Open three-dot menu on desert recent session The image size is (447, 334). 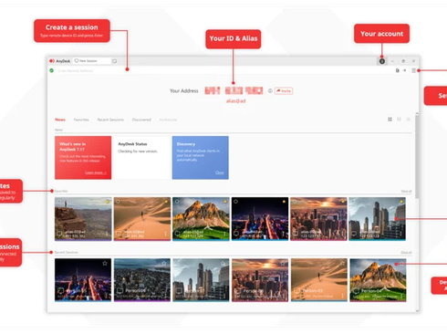tap(343, 296)
